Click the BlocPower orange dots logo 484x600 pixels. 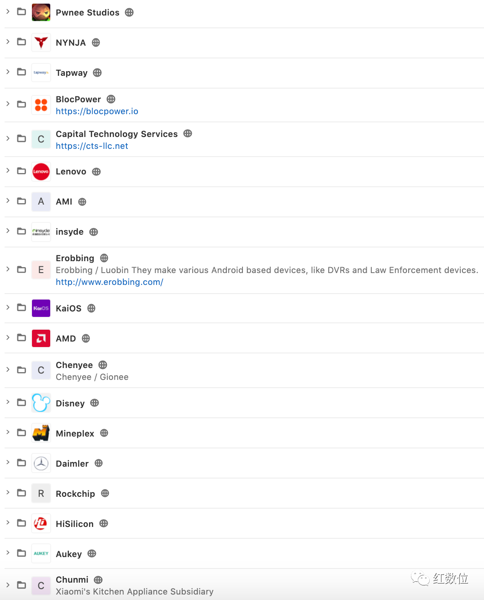tap(41, 105)
